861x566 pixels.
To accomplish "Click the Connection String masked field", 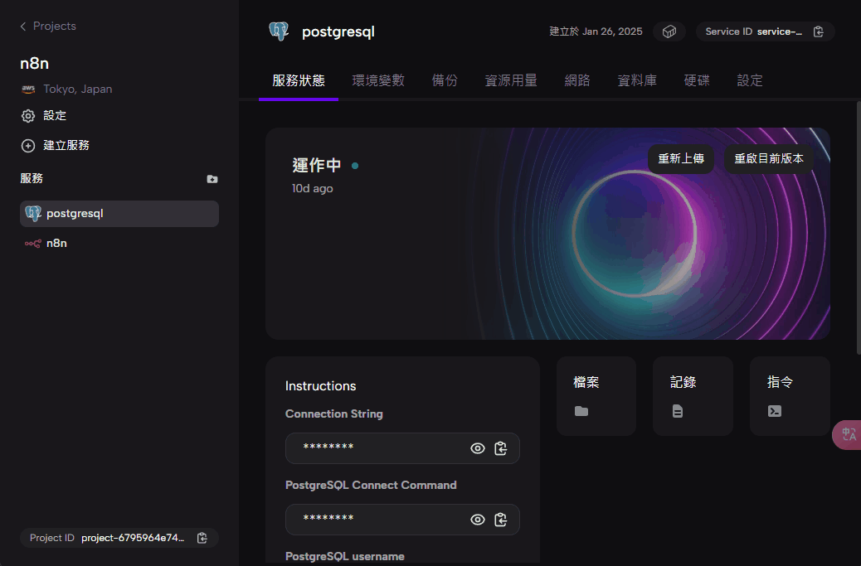I will pos(402,448).
